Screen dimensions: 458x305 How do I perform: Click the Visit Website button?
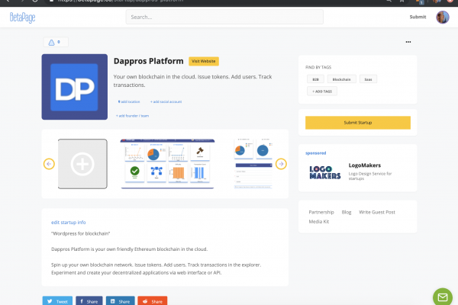(204, 61)
